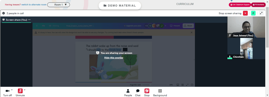Click the rabbit illustration on slide
This screenshot has width=269, height=97.
(x=114, y=67)
